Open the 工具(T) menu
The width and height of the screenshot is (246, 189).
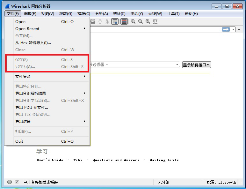pyautogui.click(x=173, y=14)
